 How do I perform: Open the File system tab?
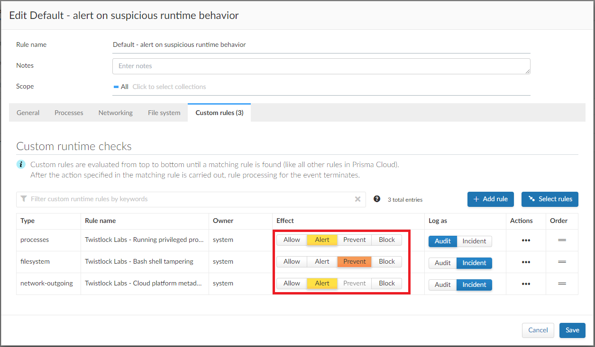(x=164, y=113)
